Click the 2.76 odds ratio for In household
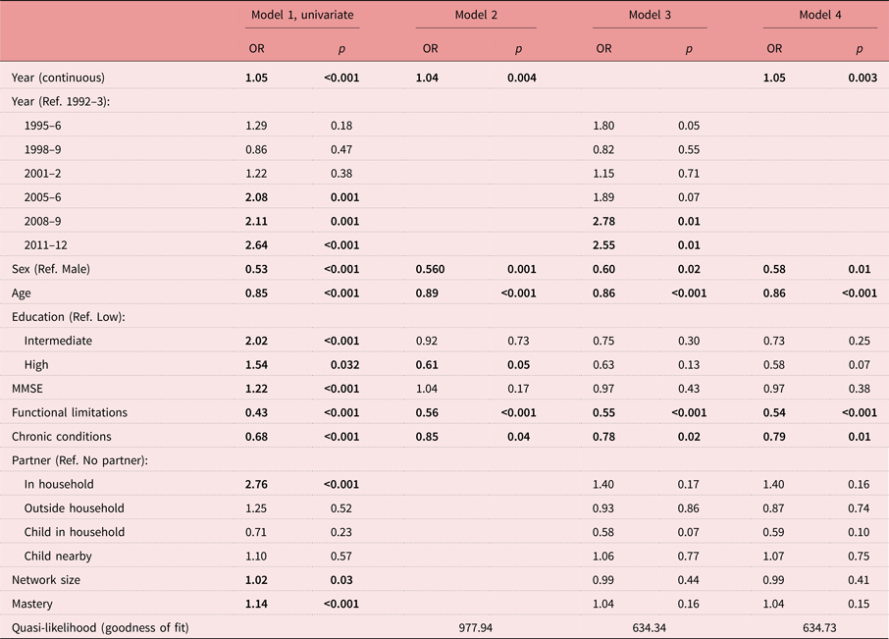The image size is (889, 639). pyautogui.click(x=258, y=484)
